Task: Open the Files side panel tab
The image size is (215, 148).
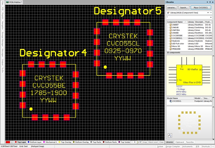Action: click(x=2, y=3)
